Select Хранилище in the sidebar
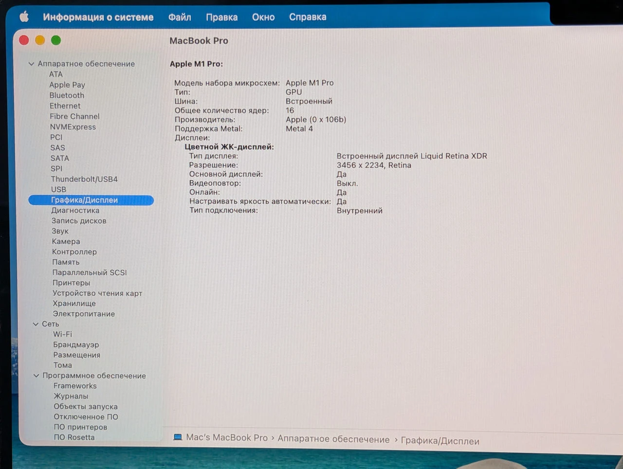 (74, 304)
